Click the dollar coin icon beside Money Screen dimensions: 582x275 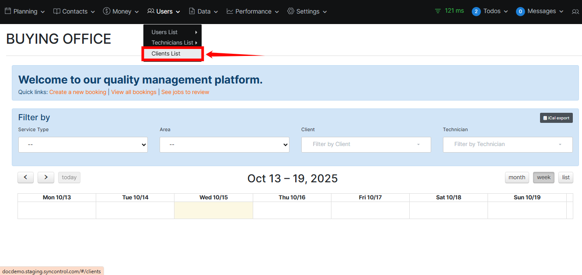[x=106, y=11]
